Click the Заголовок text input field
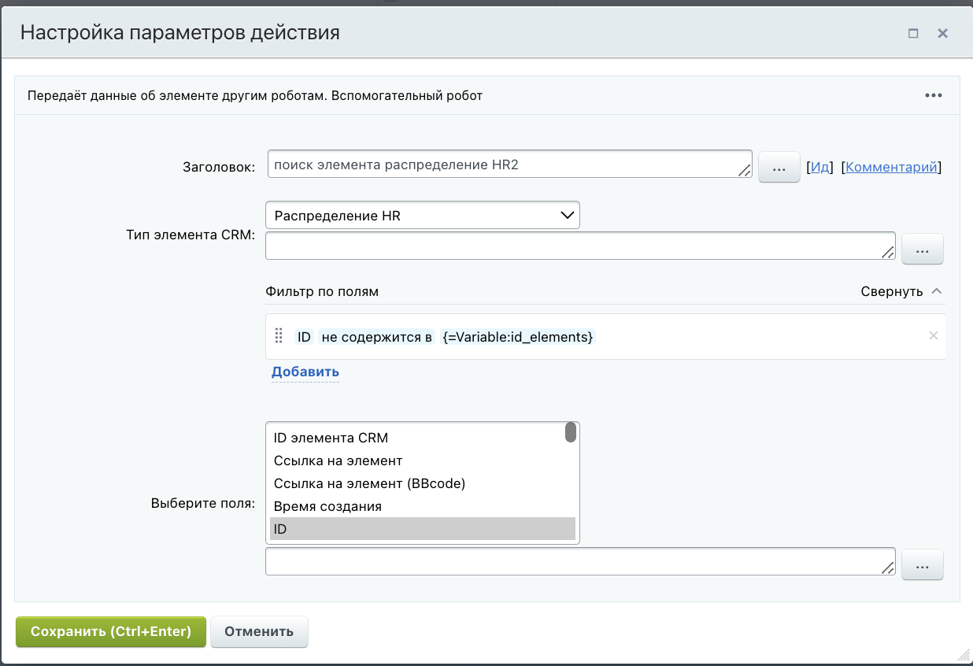Viewport: 973px width, 666px height. click(x=504, y=164)
